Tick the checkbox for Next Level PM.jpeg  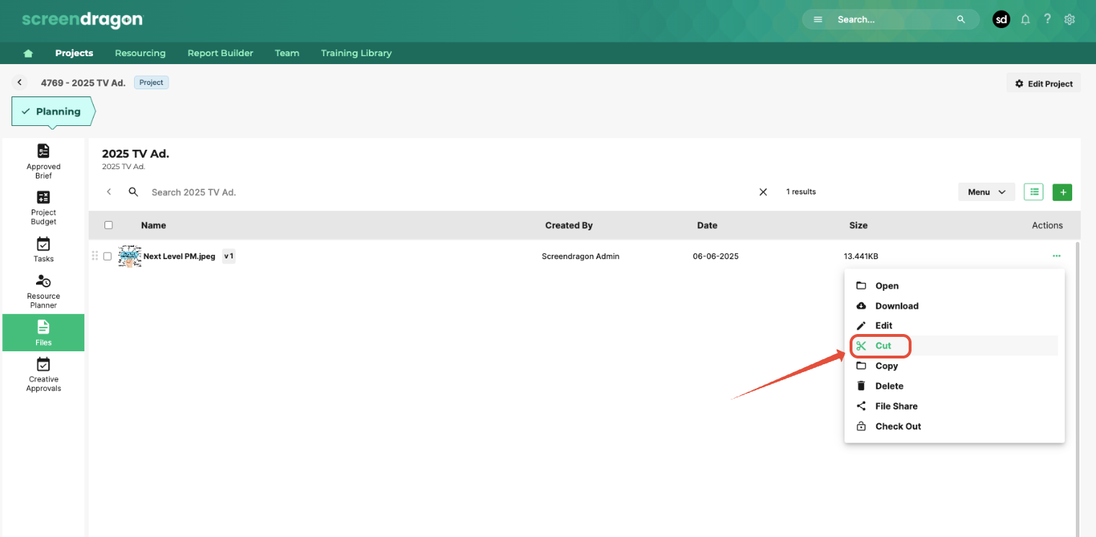coord(107,256)
